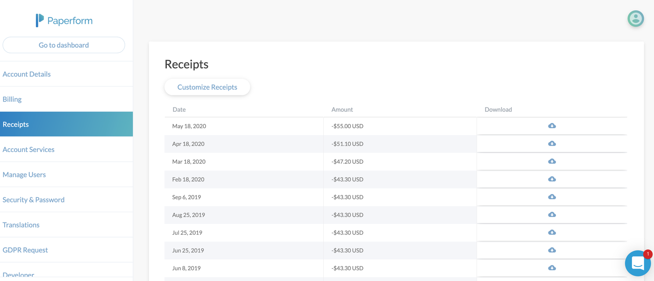The image size is (654, 281).
Task: Open the GDPR Request page
Action: pyautogui.click(x=25, y=250)
